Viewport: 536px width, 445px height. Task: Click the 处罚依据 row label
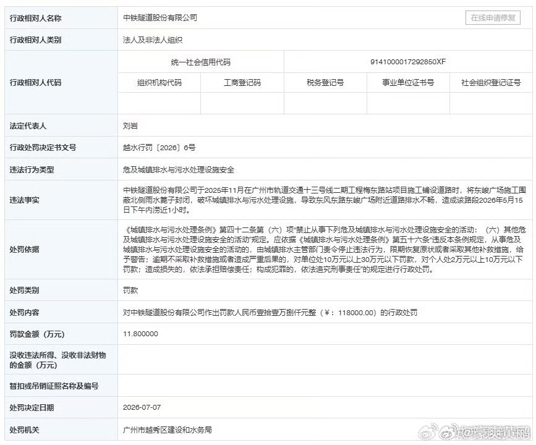[x=24, y=249]
